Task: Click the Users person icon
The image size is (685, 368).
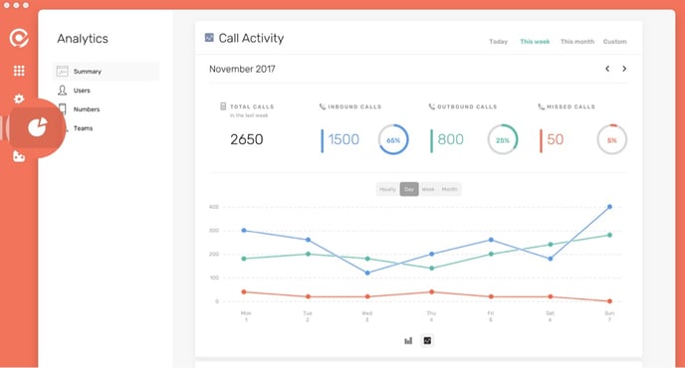Action: pyautogui.click(x=62, y=91)
